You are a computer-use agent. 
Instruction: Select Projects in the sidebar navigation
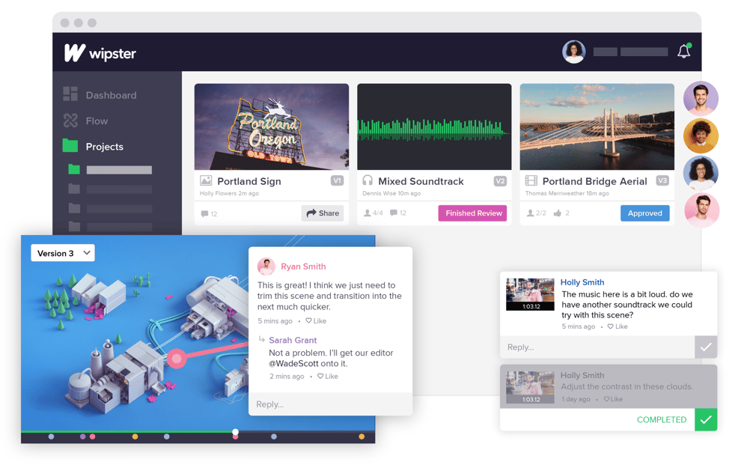[x=103, y=146]
